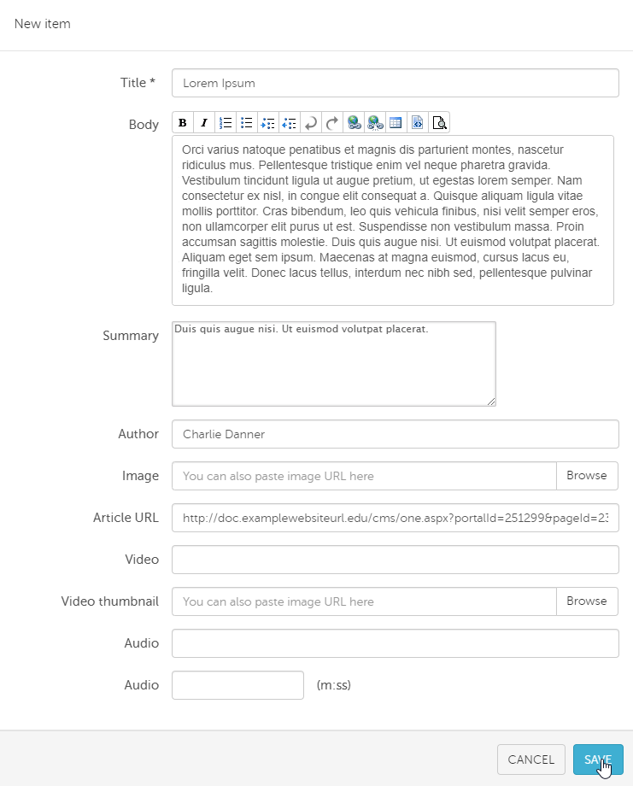Open HTML source code view
The height and width of the screenshot is (786, 633).
pyautogui.click(x=418, y=123)
